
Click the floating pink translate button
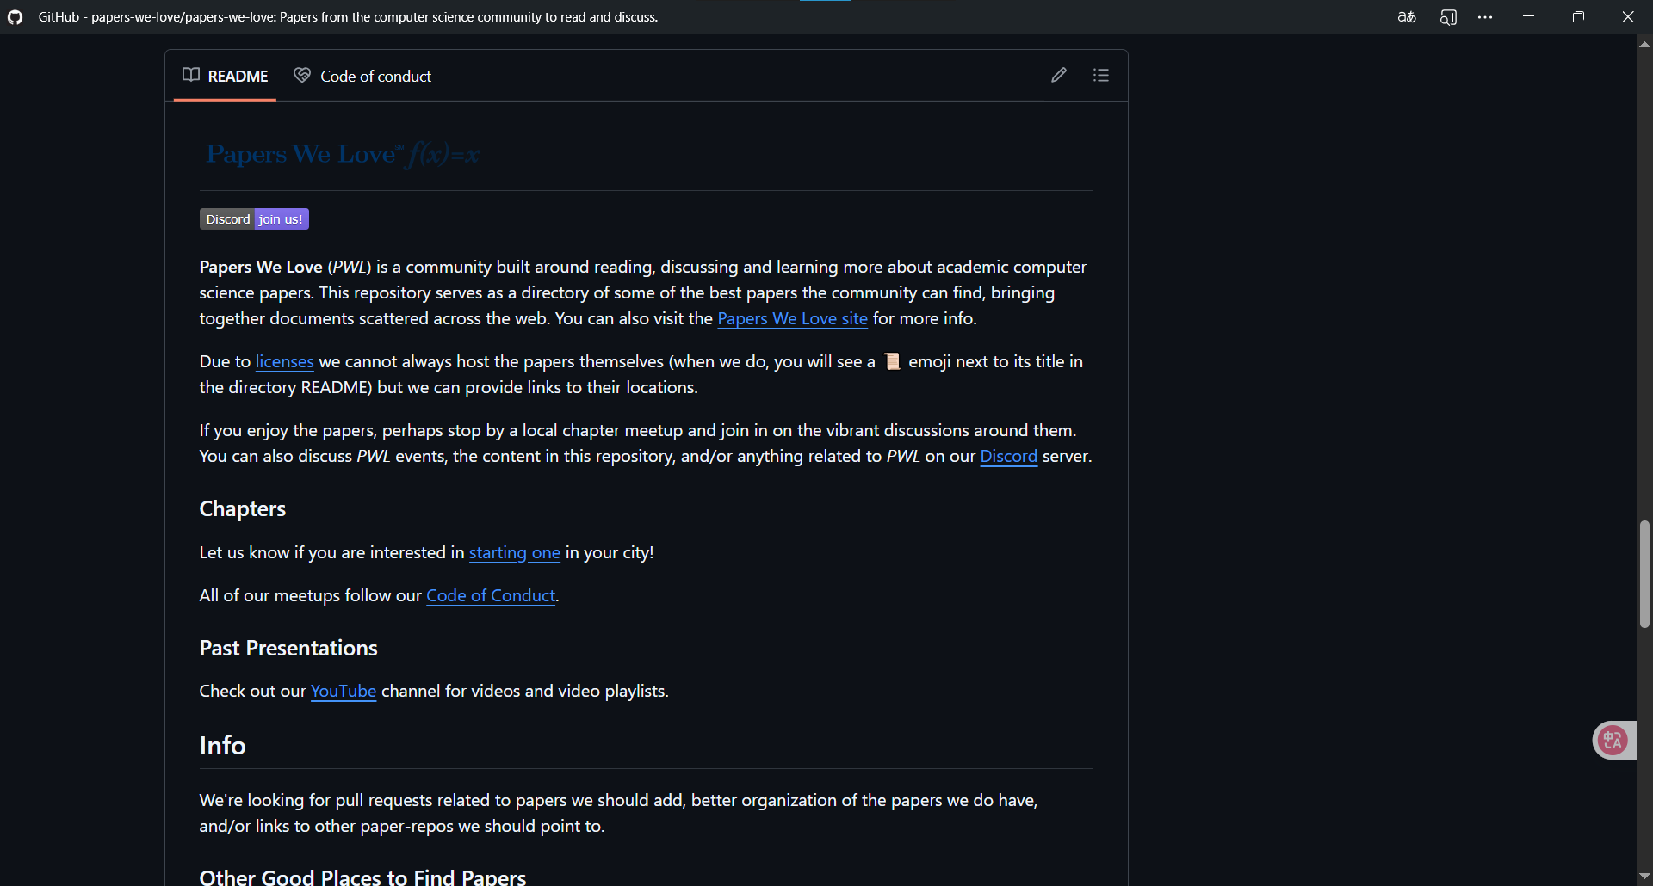[1613, 740]
